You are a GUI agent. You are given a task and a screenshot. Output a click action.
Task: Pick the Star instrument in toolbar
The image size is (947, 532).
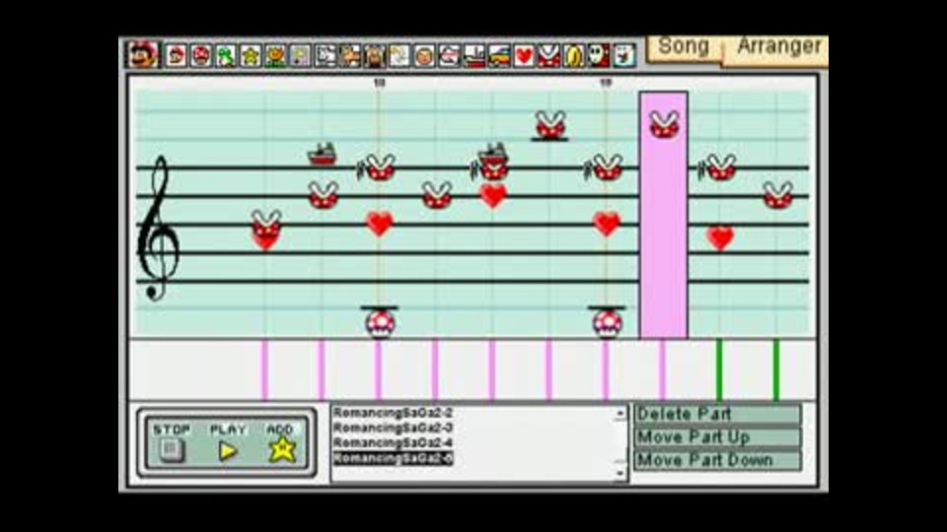[x=250, y=56]
